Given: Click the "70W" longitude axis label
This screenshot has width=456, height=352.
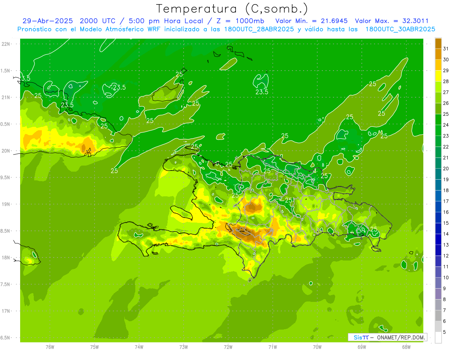Looking at the screenshot, I should (317, 347).
